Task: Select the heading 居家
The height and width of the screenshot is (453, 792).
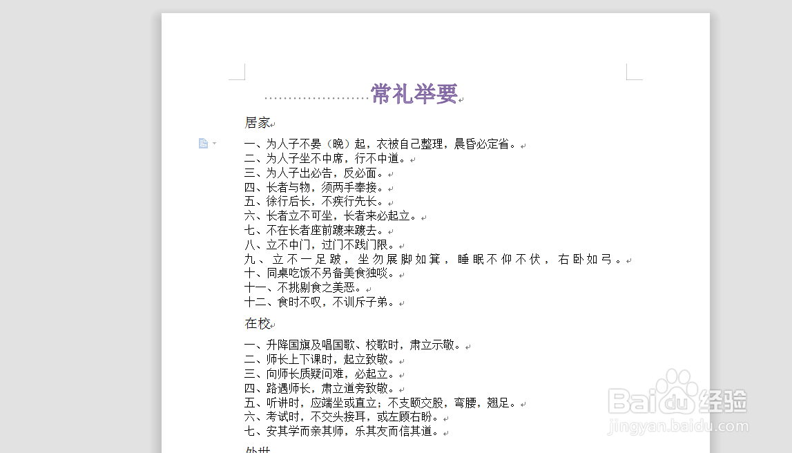Action: [x=257, y=123]
